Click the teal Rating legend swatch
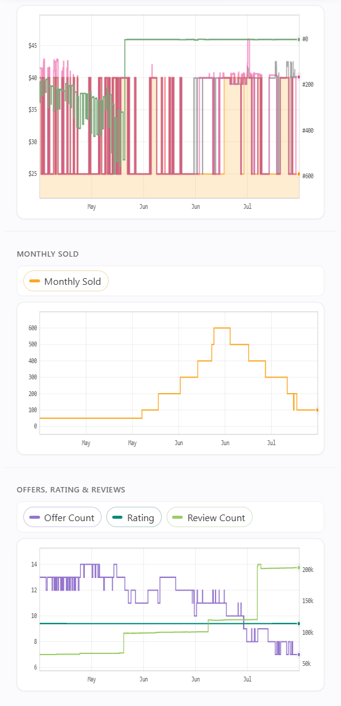 pyautogui.click(x=117, y=518)
